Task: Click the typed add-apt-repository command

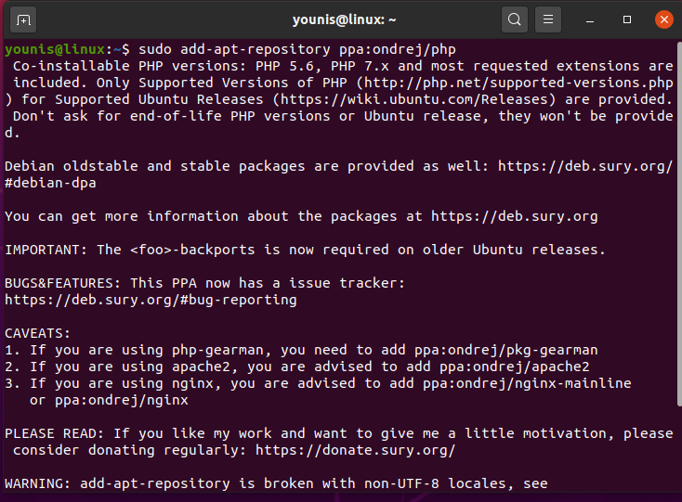Action: pos(299,49)
